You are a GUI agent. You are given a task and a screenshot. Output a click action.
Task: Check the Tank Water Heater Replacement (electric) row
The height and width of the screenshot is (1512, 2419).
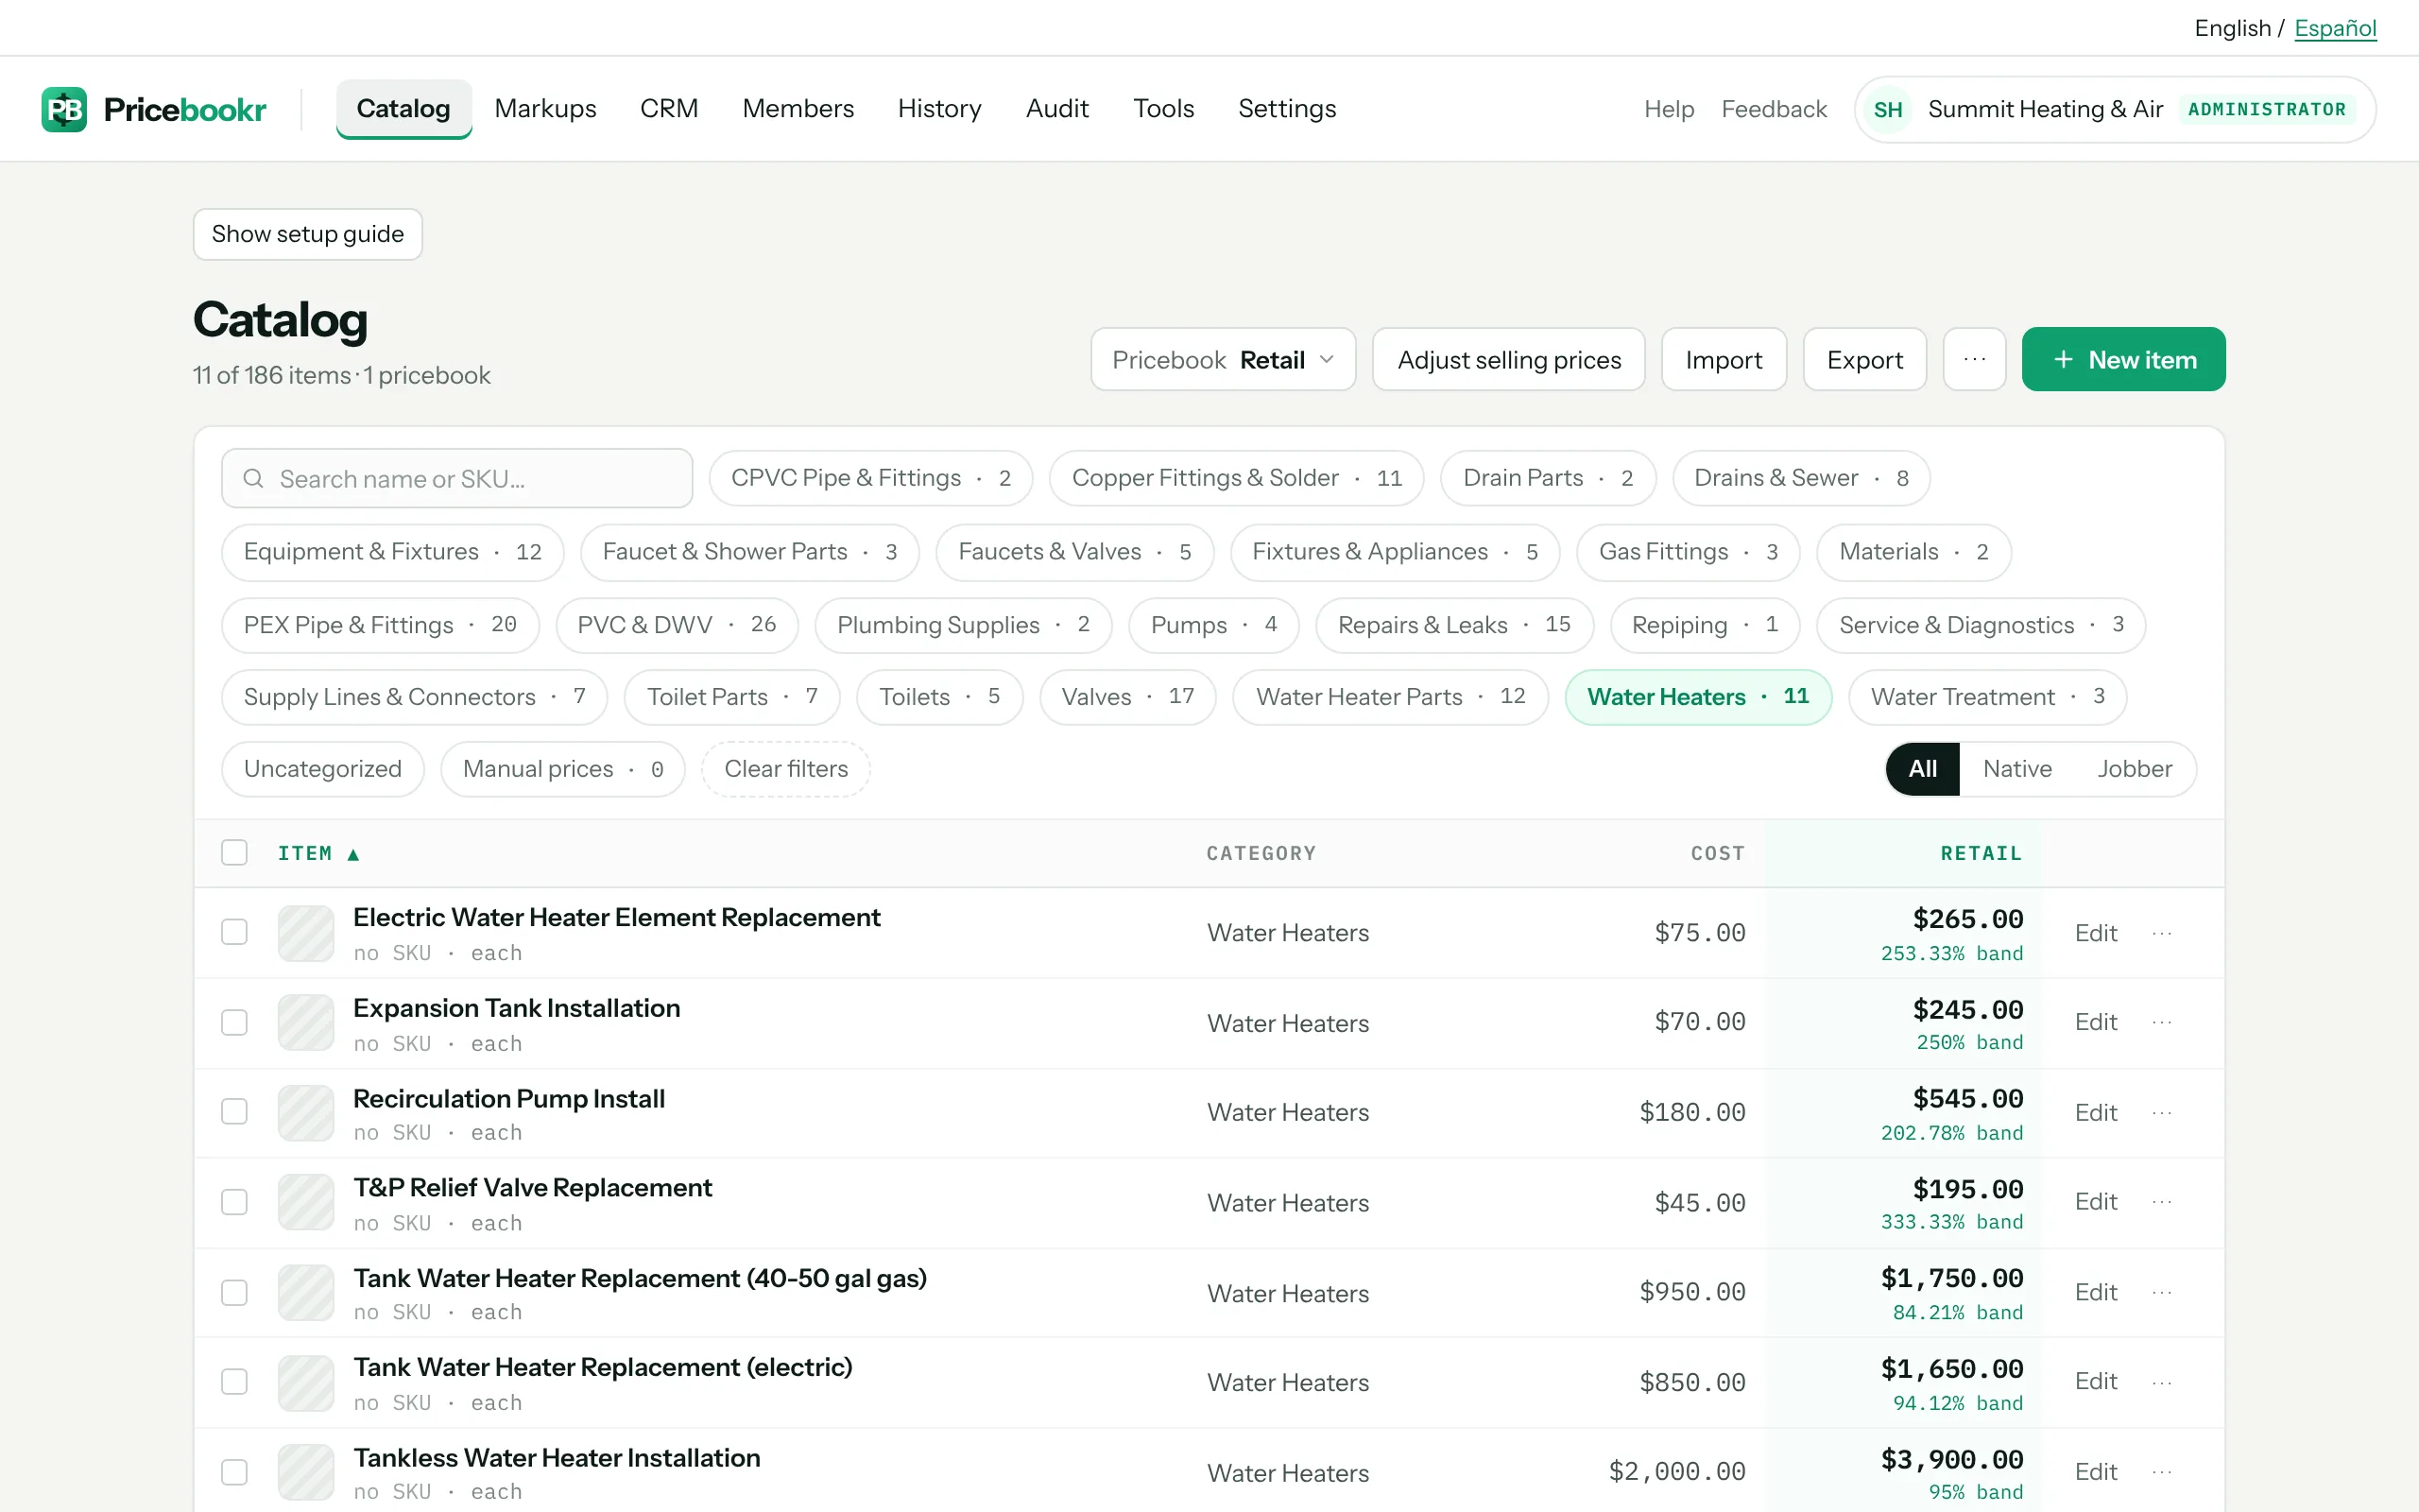(x=234, y=1382)
